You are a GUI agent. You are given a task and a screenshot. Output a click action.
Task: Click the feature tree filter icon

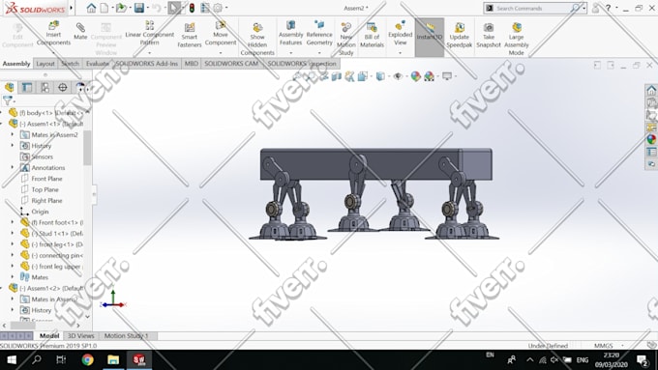click(7, 100)
